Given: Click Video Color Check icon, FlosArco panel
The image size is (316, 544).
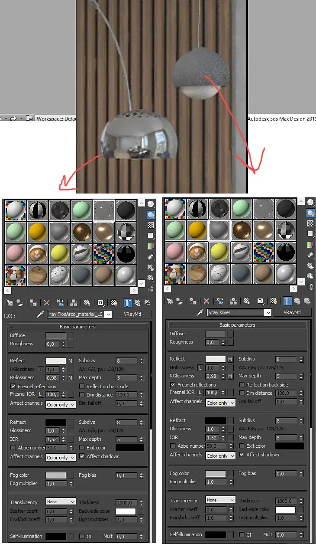Looking at the screenshot, I should pos(151,246).
